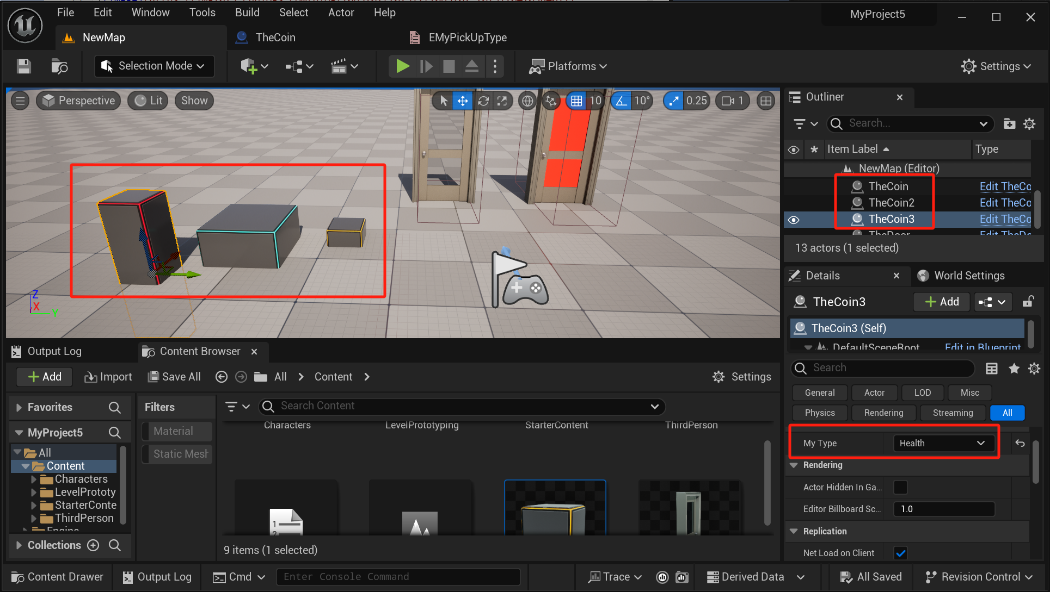
Task: Open the Build menu
Action: (x=247, y=13)
